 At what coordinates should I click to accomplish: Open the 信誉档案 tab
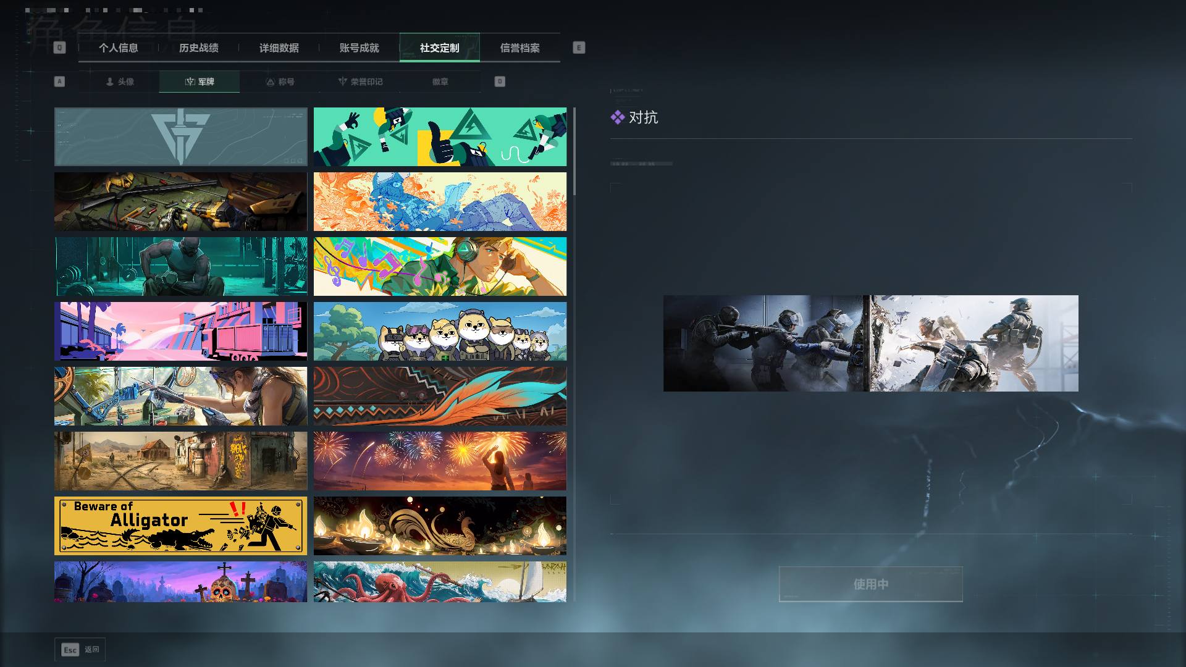pyautogui.click(x=520, y=48)
